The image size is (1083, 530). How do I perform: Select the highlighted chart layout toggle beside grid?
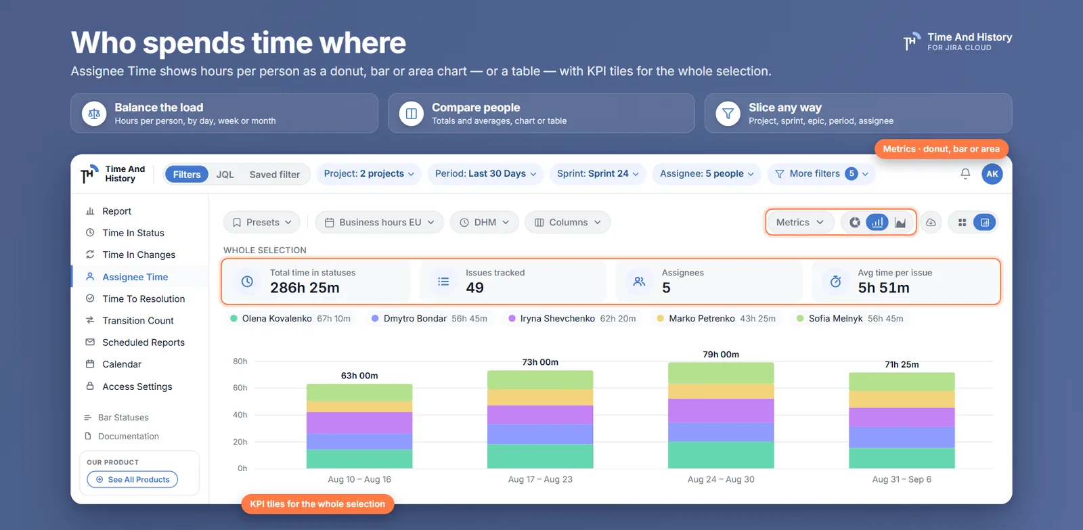point(985,222)
